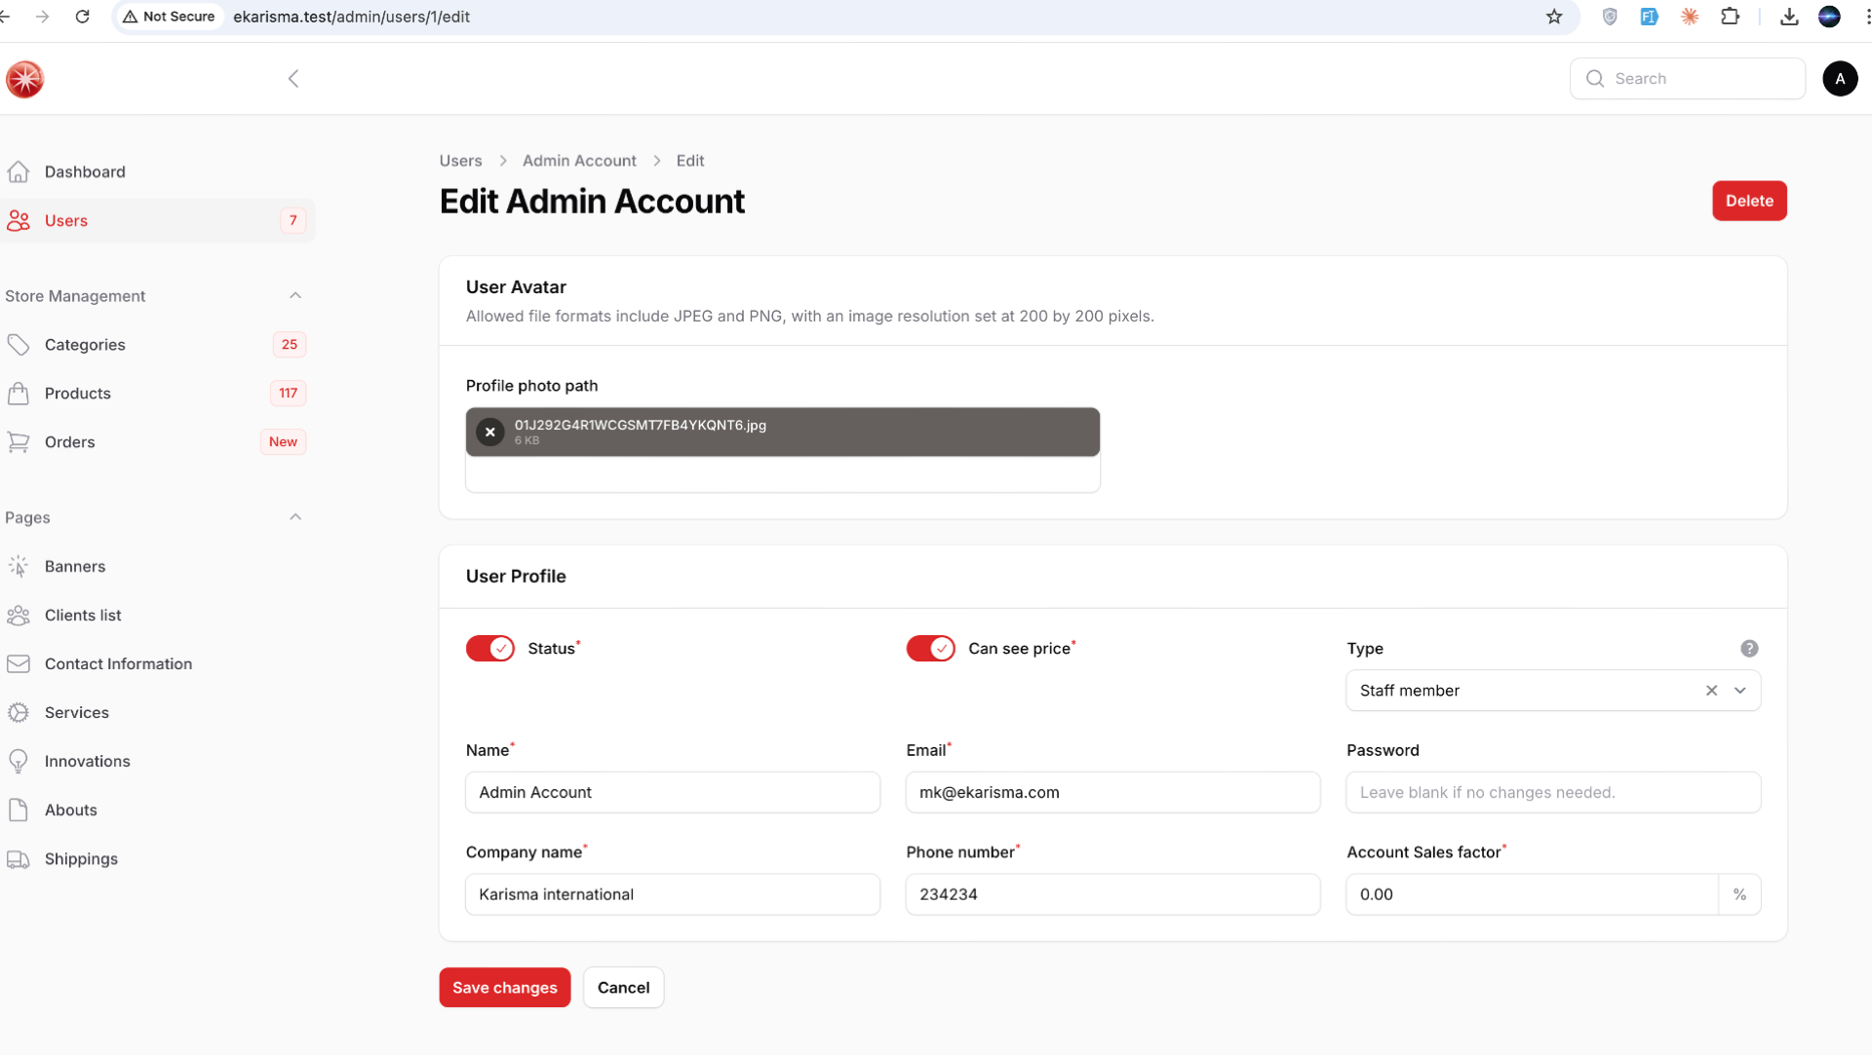
Task: Go to the Orders menu item
Action: (70, 442)
